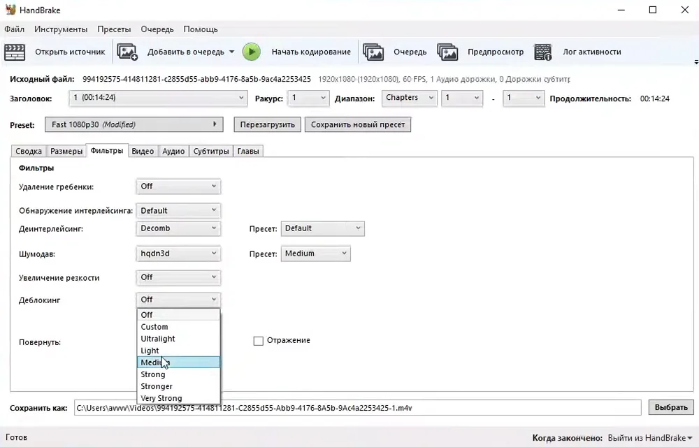This screenshot has height=447, width=699.
Task: Start encoding with the green play icon
Action: pyautogui.click(x=252, y=52)
